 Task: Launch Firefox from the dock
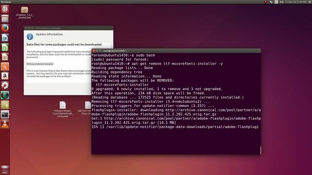coord(5,28)
